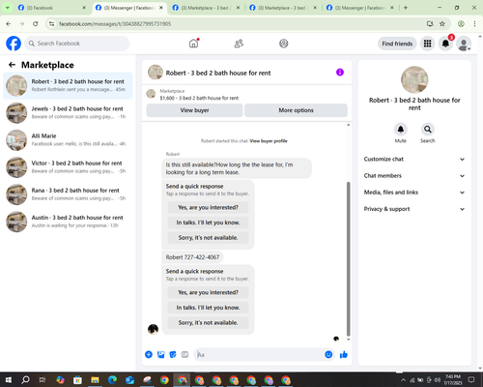
Task: Open the $1,600 listing thumbnail
Action: 151,94
